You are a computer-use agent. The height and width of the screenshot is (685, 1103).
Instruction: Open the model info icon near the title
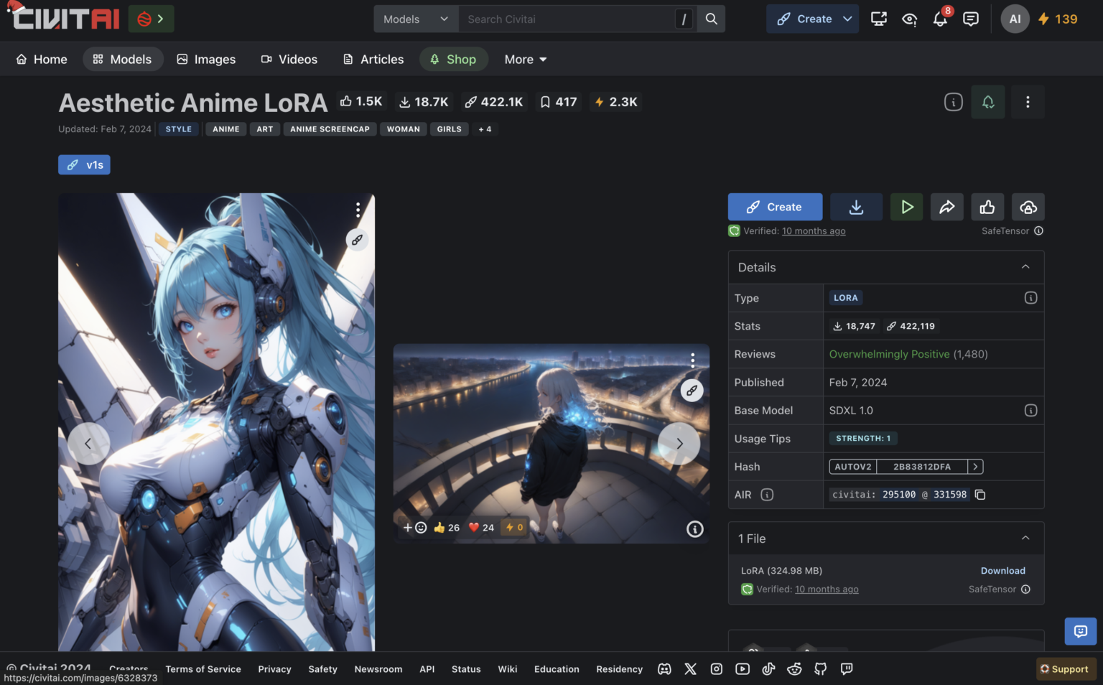tap(953, 102)
